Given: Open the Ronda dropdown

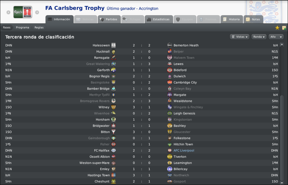Looking at the screenshot, I should pyautogui.click(x=259, y=37).
